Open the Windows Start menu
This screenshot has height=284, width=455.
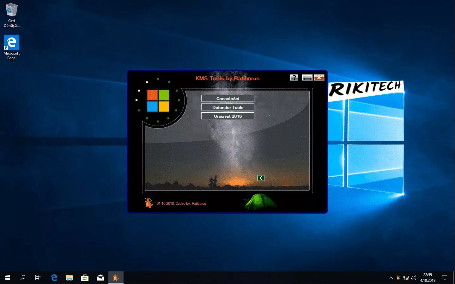[8, 278]
